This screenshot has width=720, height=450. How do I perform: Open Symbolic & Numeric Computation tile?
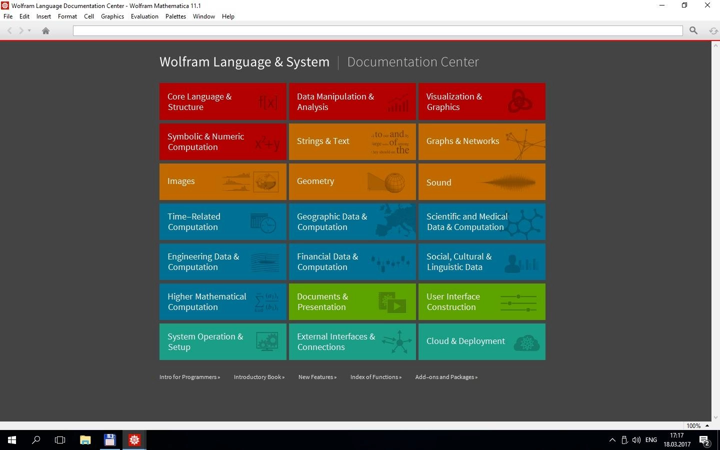pos(223,141)
